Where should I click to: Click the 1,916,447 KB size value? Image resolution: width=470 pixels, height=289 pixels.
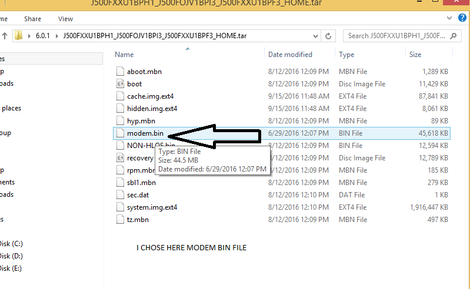tap(429, 207)
